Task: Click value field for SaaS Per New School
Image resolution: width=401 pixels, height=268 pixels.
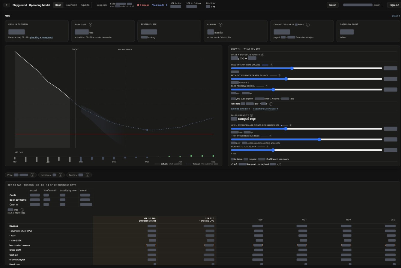Action: pyautogui.click(x=391, y=89)
